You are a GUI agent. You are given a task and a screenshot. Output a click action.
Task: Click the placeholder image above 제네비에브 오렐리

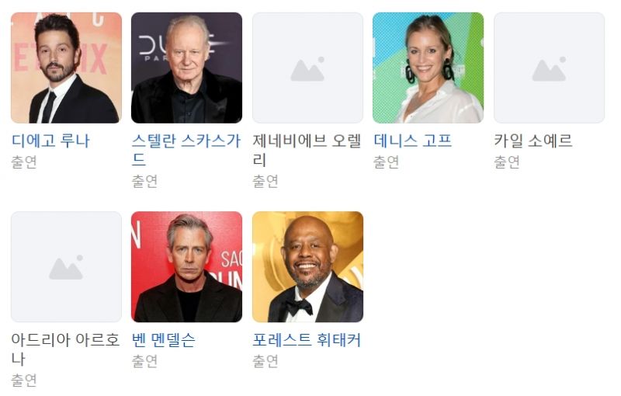pyautogui.click(x=307, y=68)
